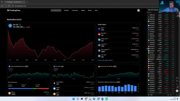Image resolution: width=180 pixels, height=101 pixels.
Task: Open the Euro Index card title
Action: point(58,66)
